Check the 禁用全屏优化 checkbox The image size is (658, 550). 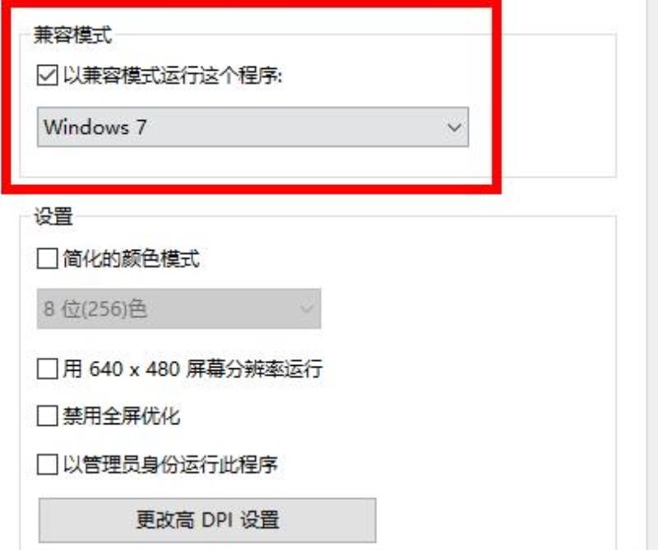point(47,416)
